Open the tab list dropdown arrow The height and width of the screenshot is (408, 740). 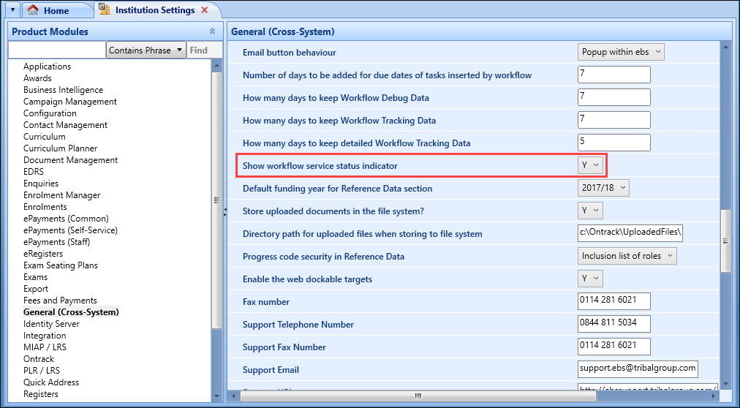coord(12,10)
